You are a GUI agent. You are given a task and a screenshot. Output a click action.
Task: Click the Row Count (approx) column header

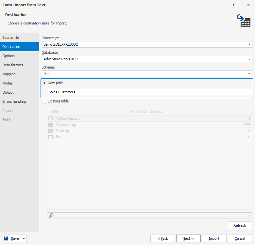(191, 111)
